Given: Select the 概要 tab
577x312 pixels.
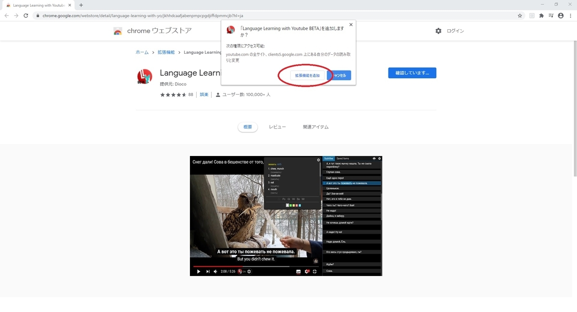Looking at the screenshot, I should (x=248, y=127).
